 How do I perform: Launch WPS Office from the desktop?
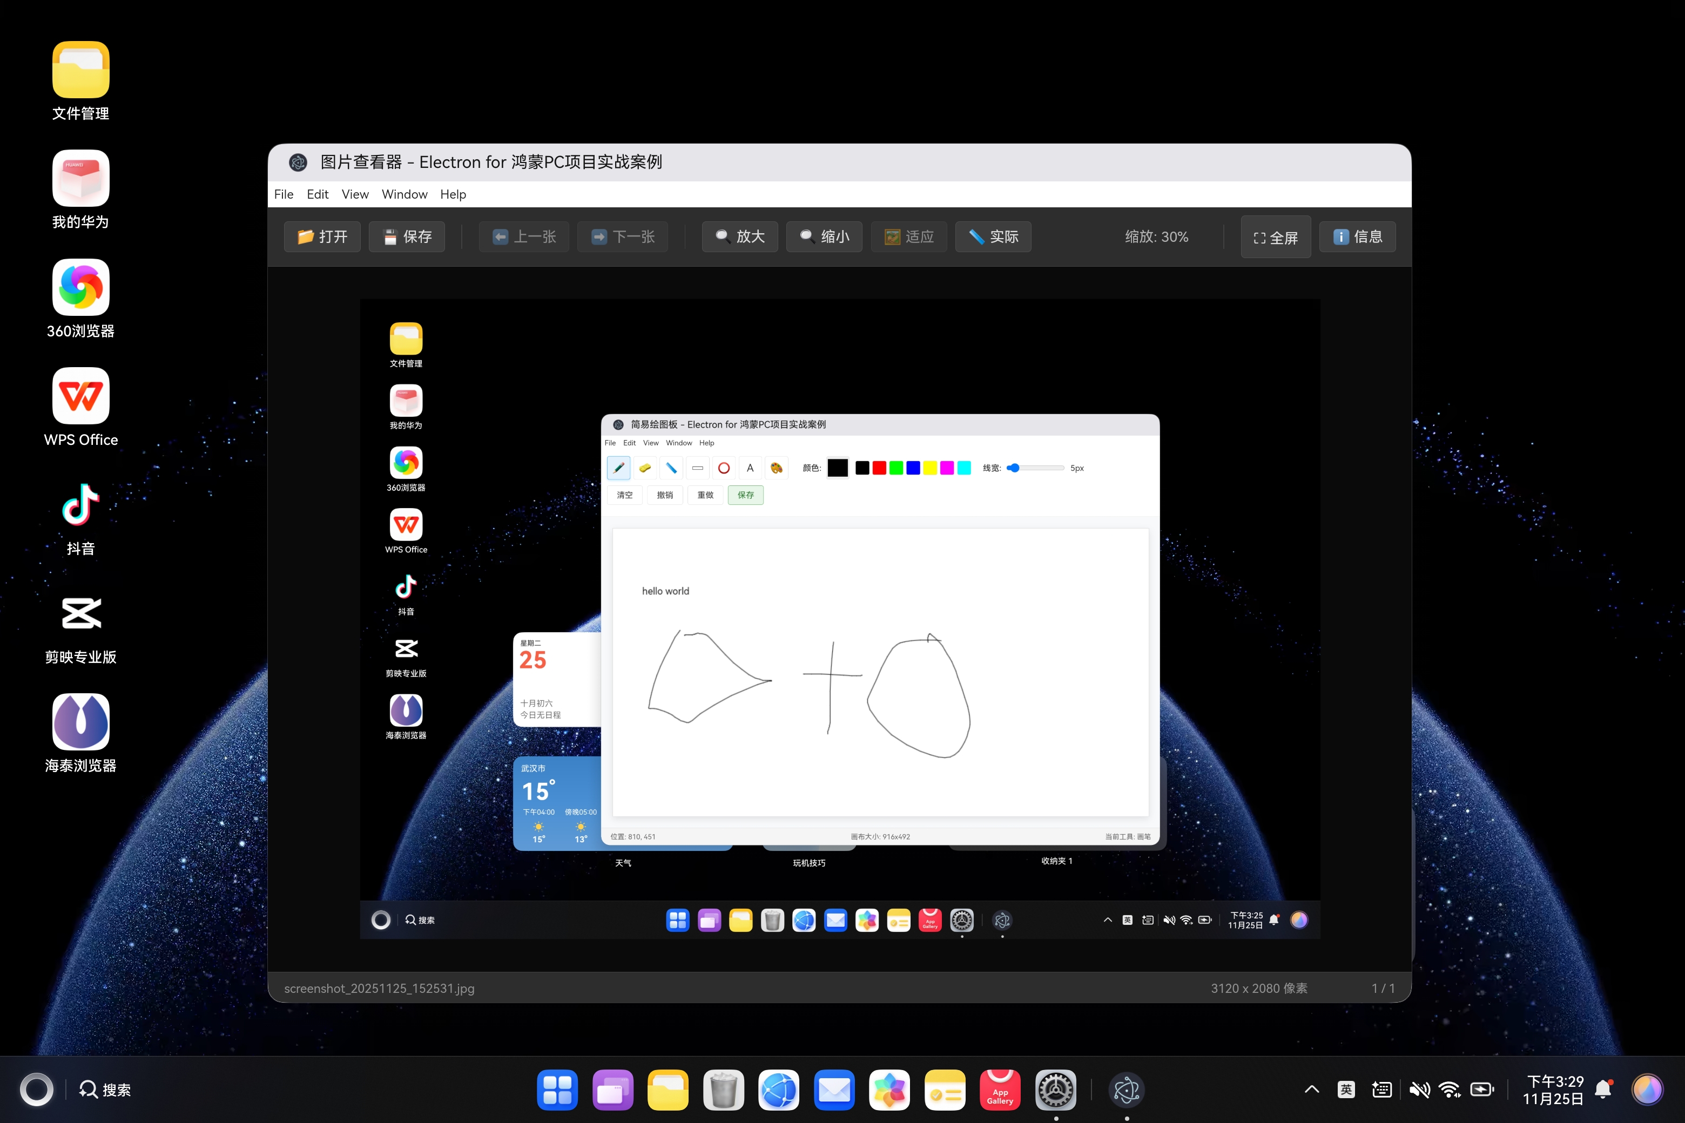tap(81, 396)
